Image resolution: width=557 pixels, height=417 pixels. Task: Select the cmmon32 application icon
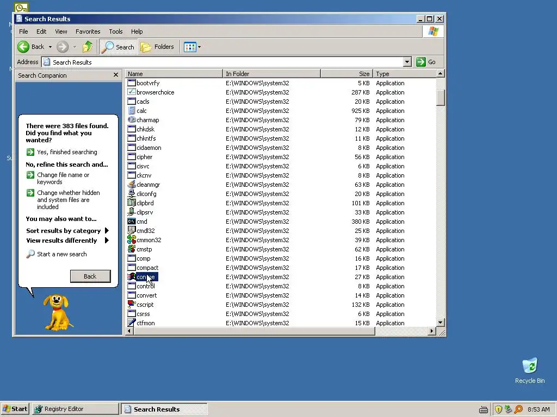[x=132, y=239]
